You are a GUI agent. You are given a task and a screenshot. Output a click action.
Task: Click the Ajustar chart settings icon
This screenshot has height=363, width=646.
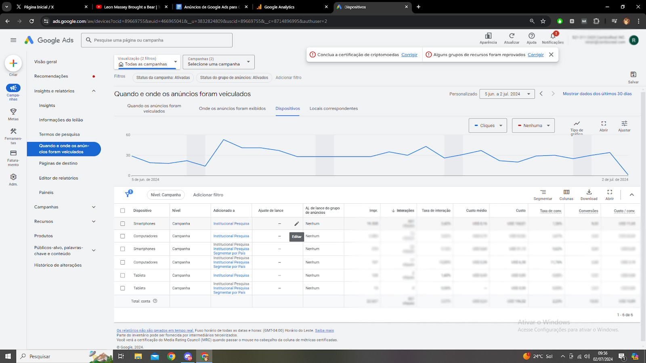(x=624, y=123)
